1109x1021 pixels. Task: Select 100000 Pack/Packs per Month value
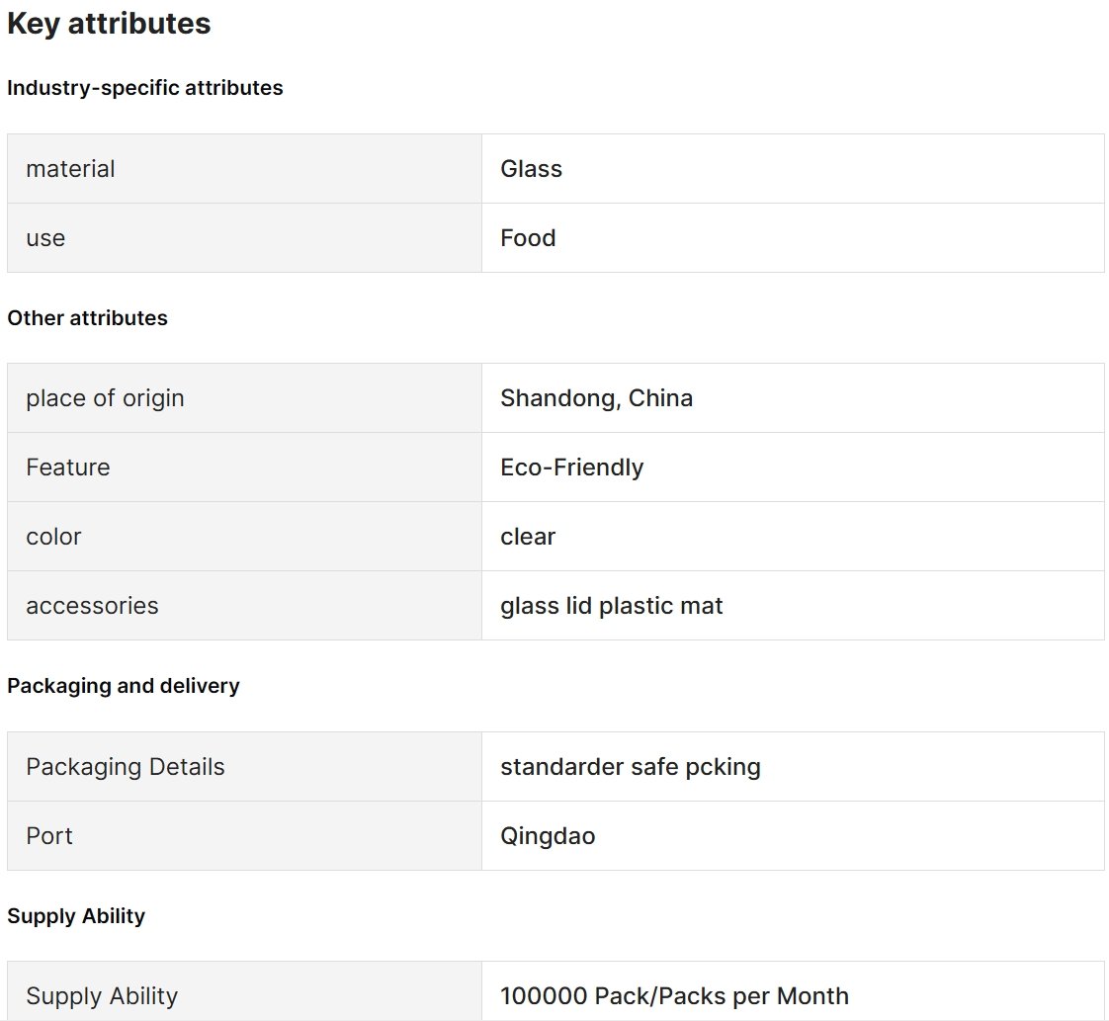[x=674, y=995]
